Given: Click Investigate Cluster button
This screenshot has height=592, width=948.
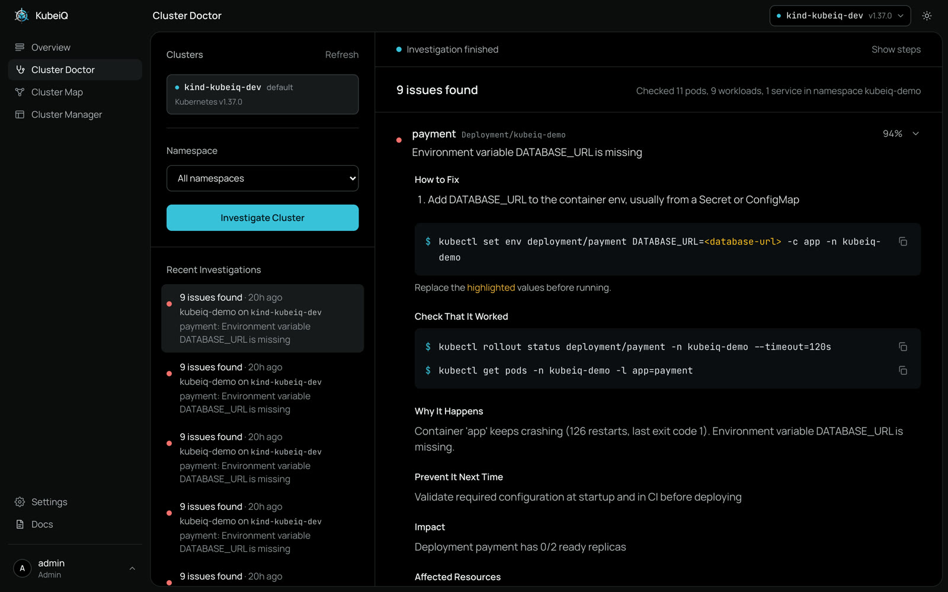Looking at the screenshot, I should coord(262,218).
